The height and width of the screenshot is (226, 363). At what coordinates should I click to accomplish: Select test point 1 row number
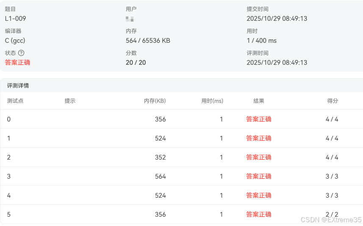pyautogui.click(x=9, y=138)
